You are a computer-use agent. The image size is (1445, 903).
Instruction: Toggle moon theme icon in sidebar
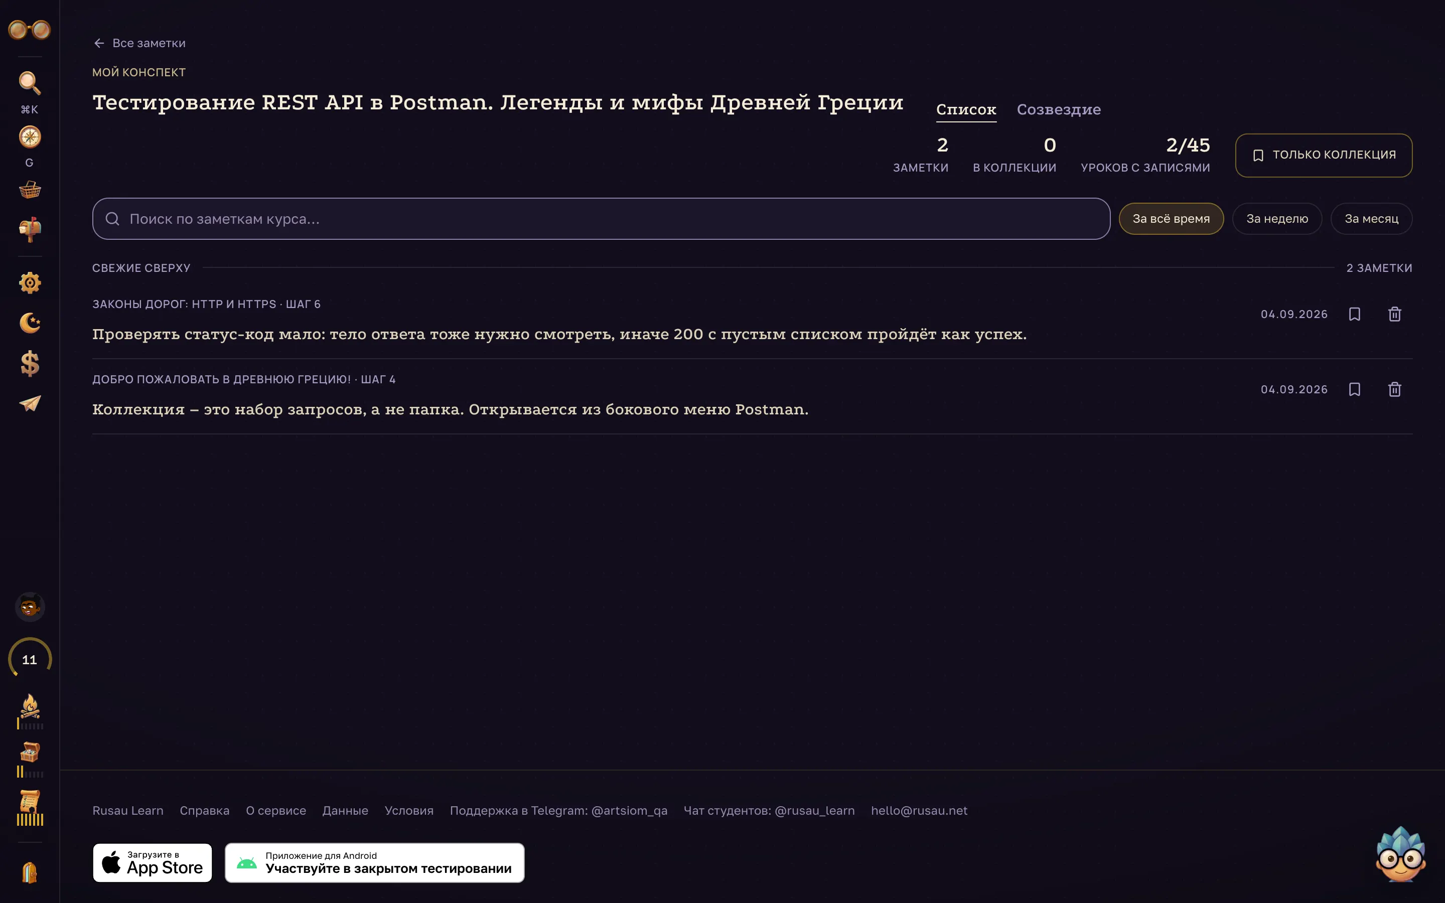(x=29, y=323)
